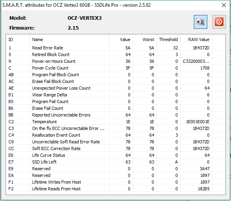Sort by the ID column header
The image size is (231, 201).
coord(18,39)
